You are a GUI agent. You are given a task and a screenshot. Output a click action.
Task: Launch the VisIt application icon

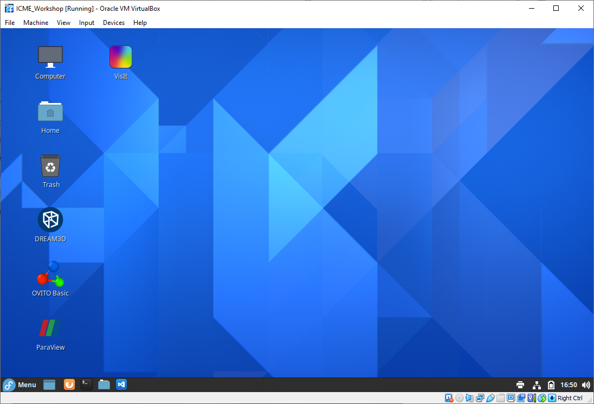point(121,62)
